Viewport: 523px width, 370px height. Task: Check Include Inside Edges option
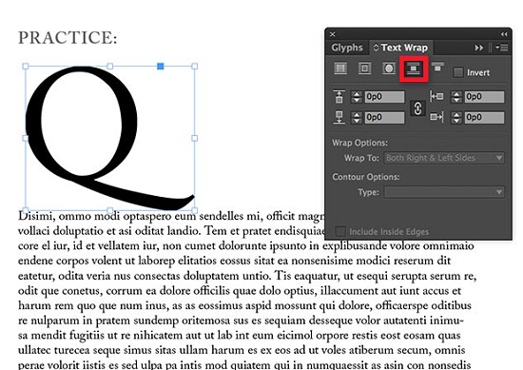[340, 231]
